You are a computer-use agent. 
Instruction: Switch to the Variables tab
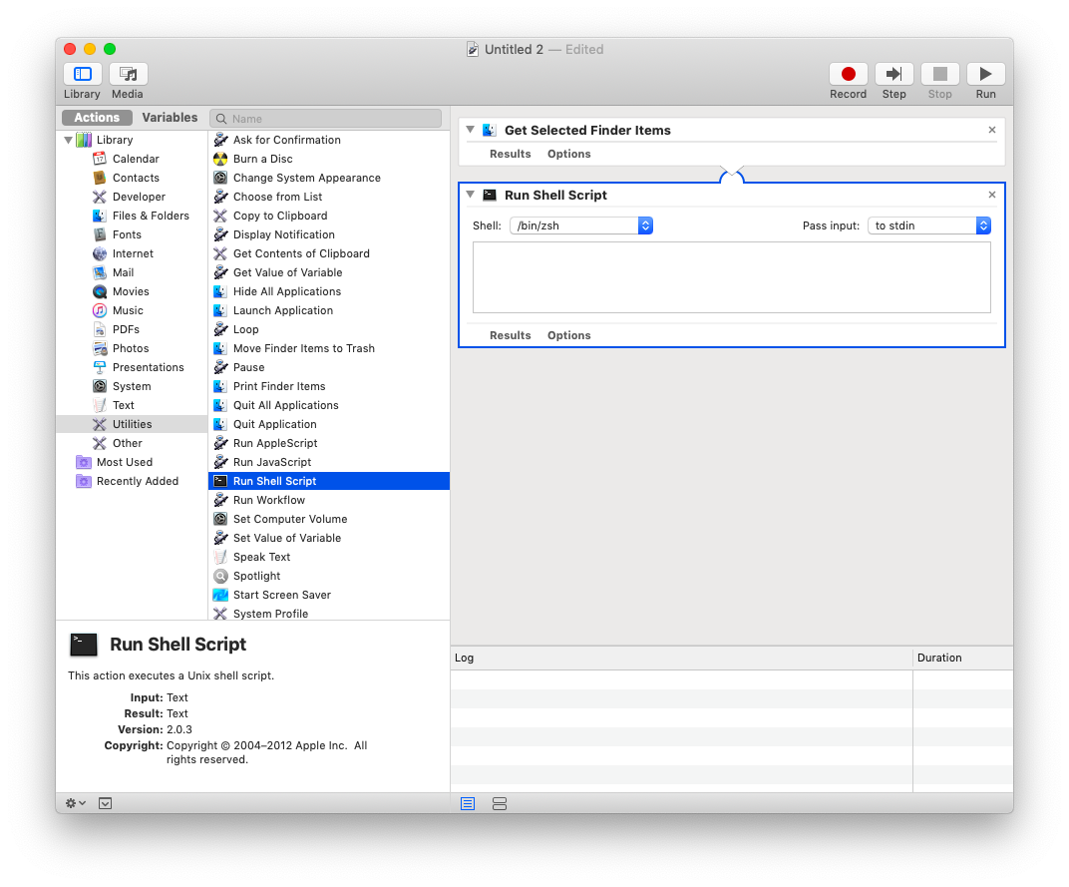coord(170,118)
